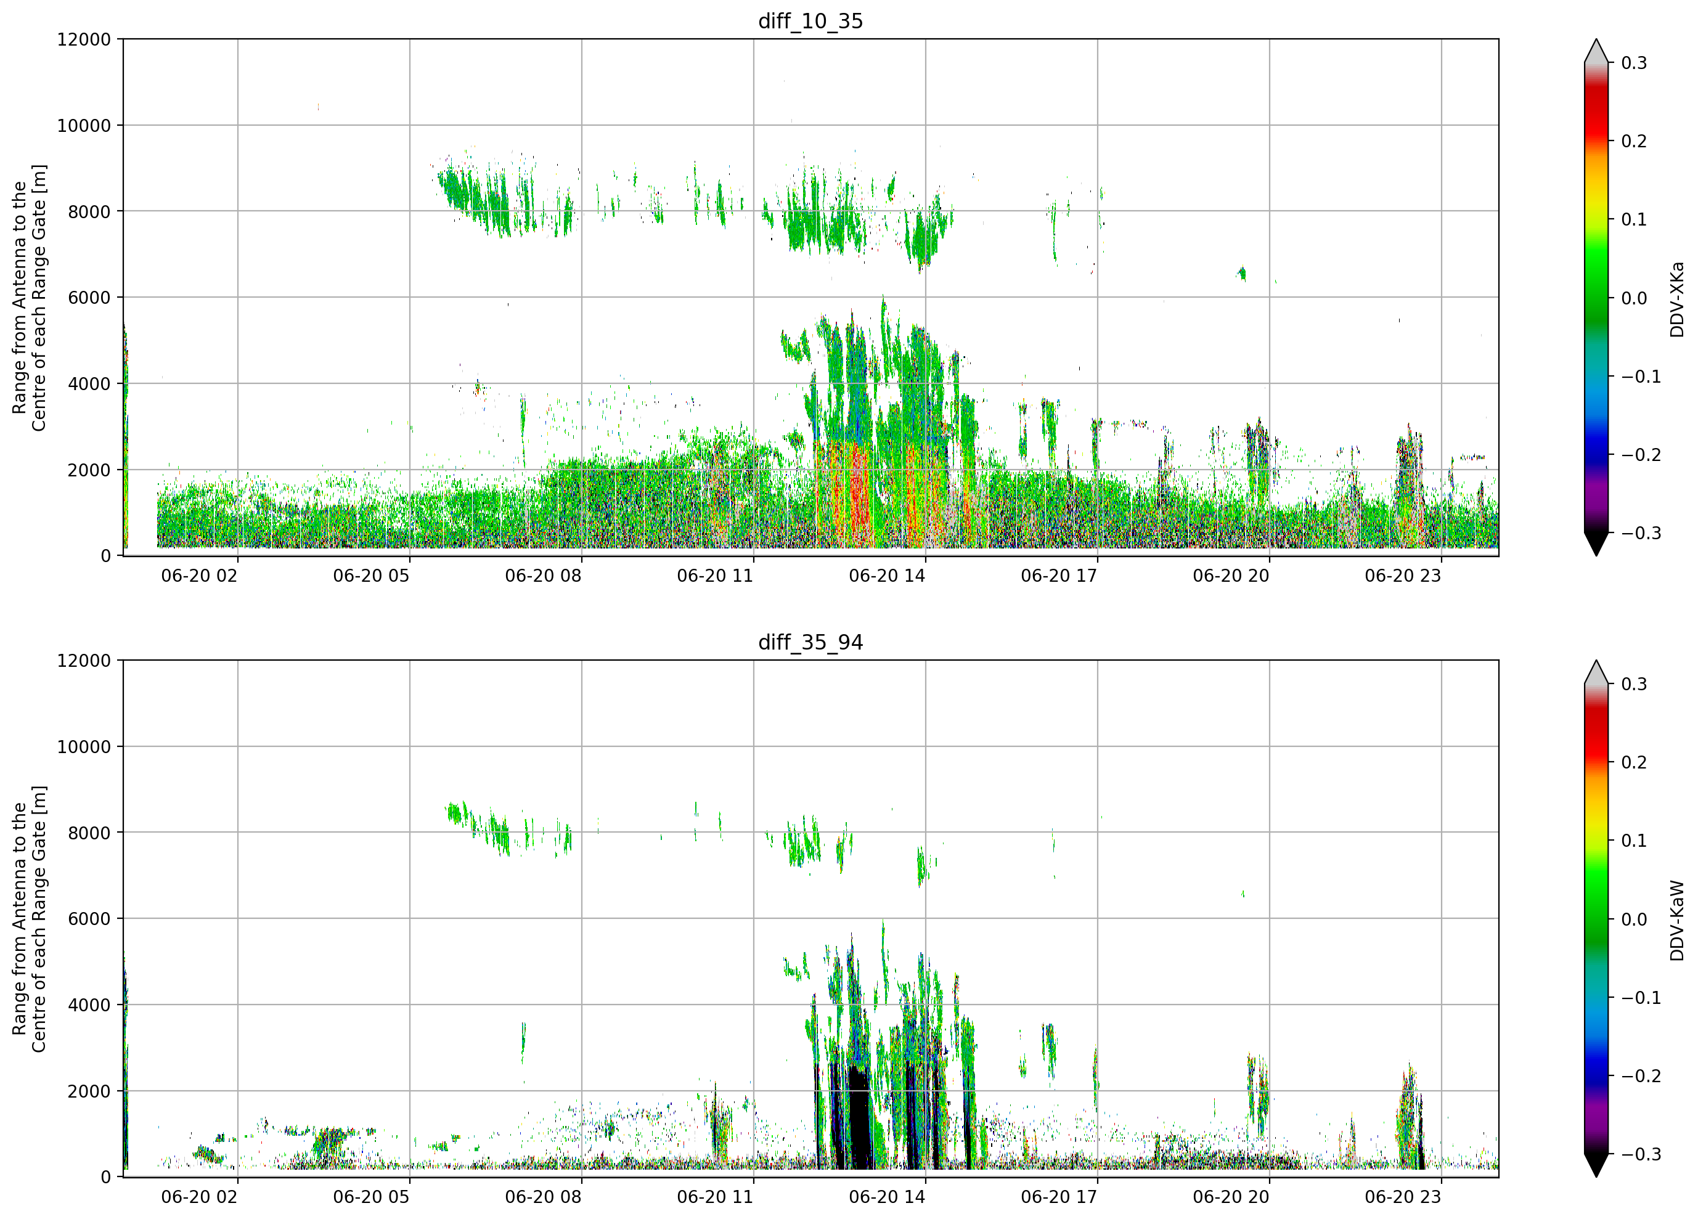Select "06-20 23" tick under diff_35_94 plot

point(1403,1197)
